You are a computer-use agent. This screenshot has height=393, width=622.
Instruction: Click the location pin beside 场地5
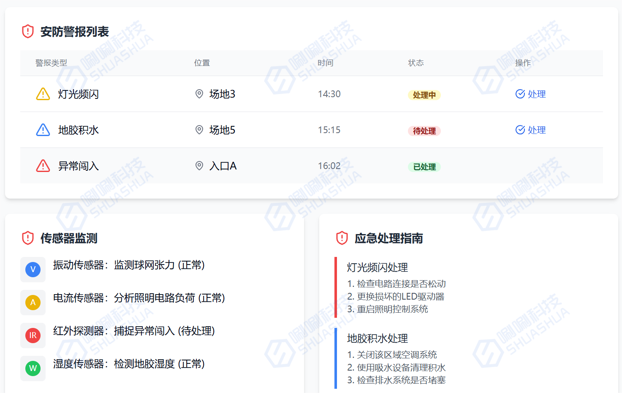coord(199,130)
